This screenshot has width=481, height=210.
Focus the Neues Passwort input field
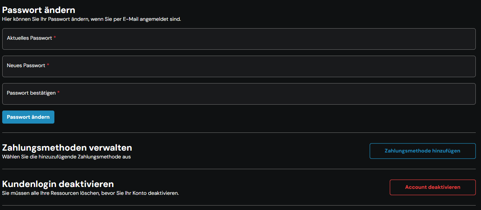click(x=238, y=70)
